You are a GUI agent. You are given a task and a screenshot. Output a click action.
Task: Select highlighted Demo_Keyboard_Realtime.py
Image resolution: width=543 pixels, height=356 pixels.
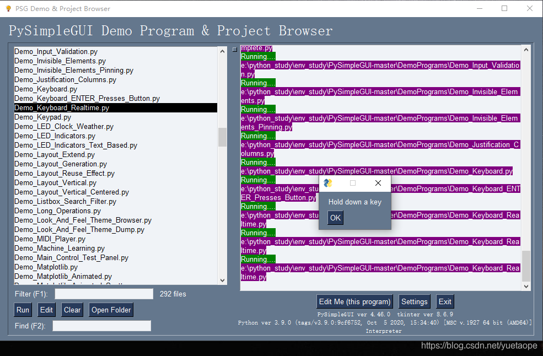[x=116, y=107]
